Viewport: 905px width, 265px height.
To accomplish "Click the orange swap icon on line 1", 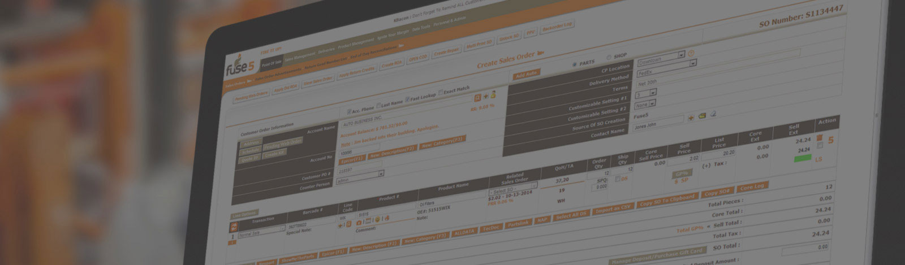I will pyautogui.click(x=233, y=227).
